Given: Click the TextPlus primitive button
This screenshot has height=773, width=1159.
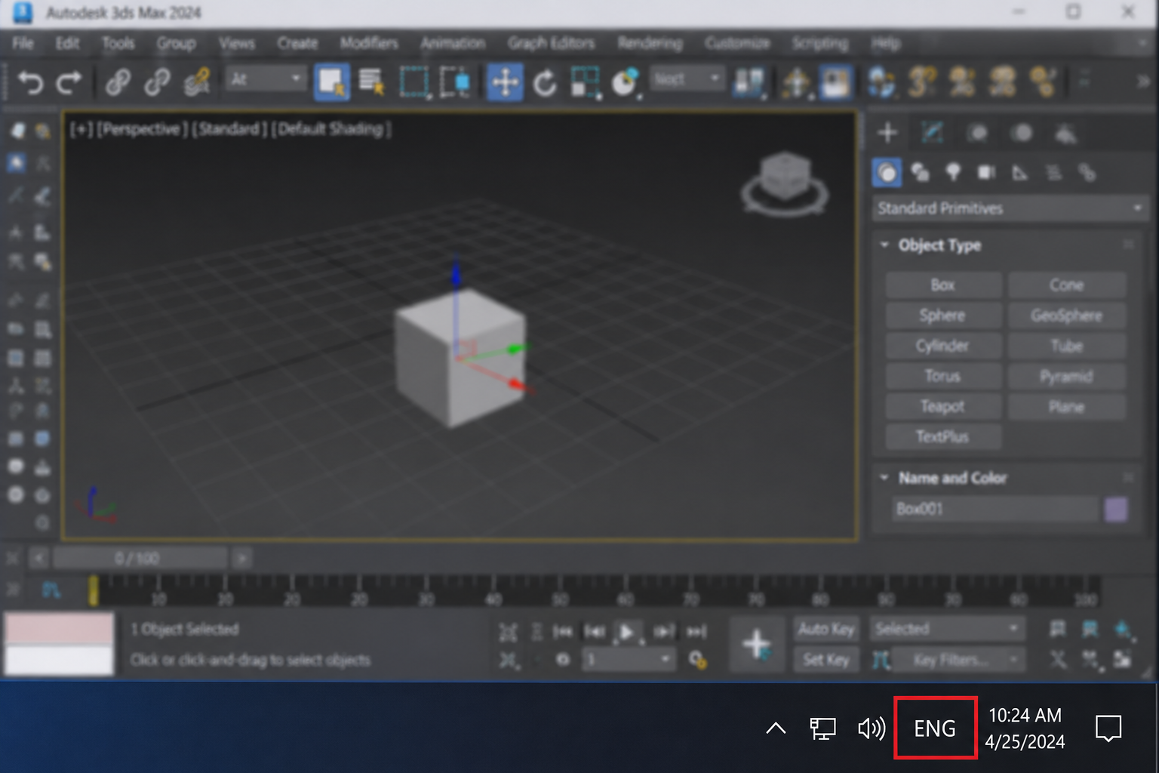Looking at the screenshot, I should tap(943, 436).
